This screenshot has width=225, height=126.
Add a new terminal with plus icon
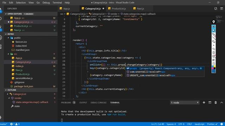pos(204,103)
